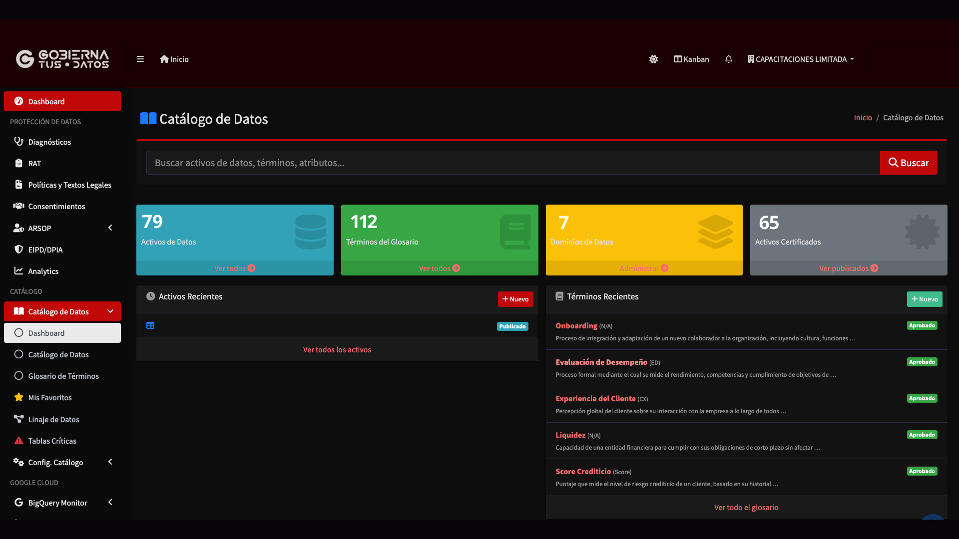Image resolution: width=959 pixels, height=539 pixels.
Task: Select Catálogo de Datos sub-item circle
Action: tap(58, 354)
